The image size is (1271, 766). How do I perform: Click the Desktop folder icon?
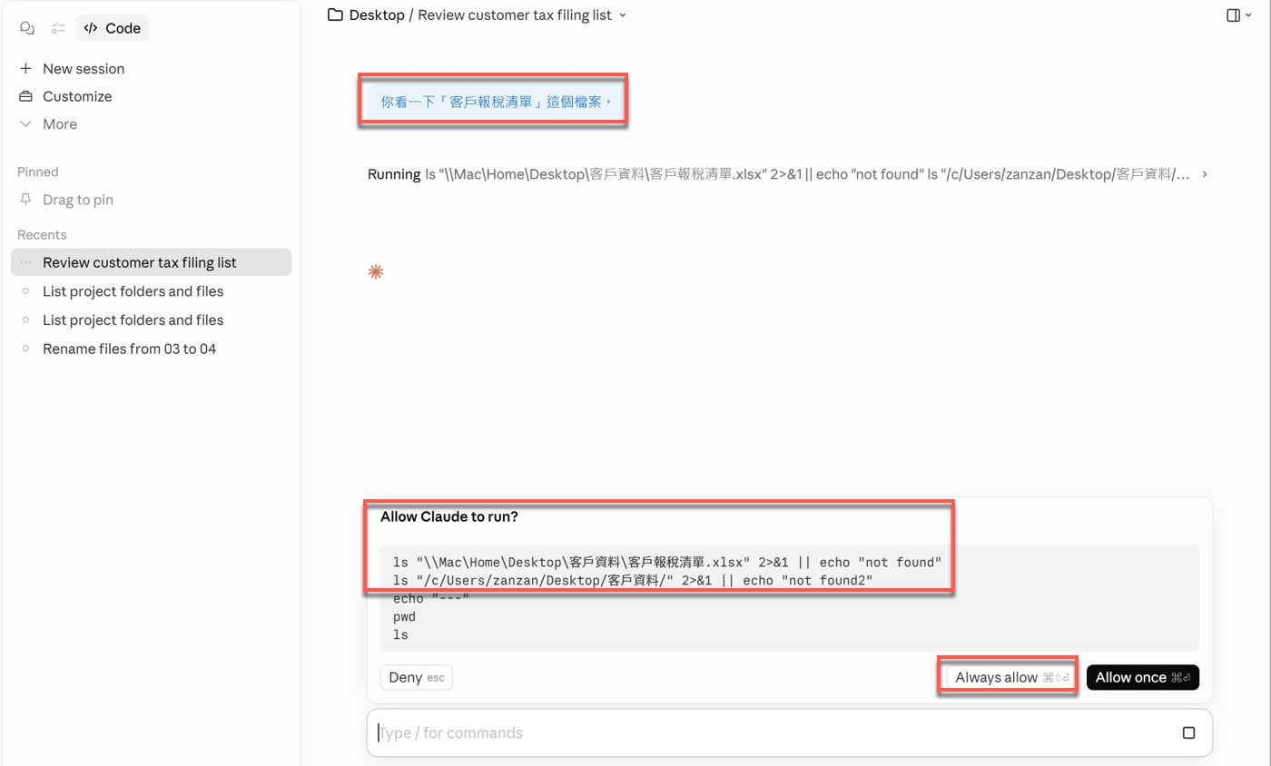pos(335,15)
